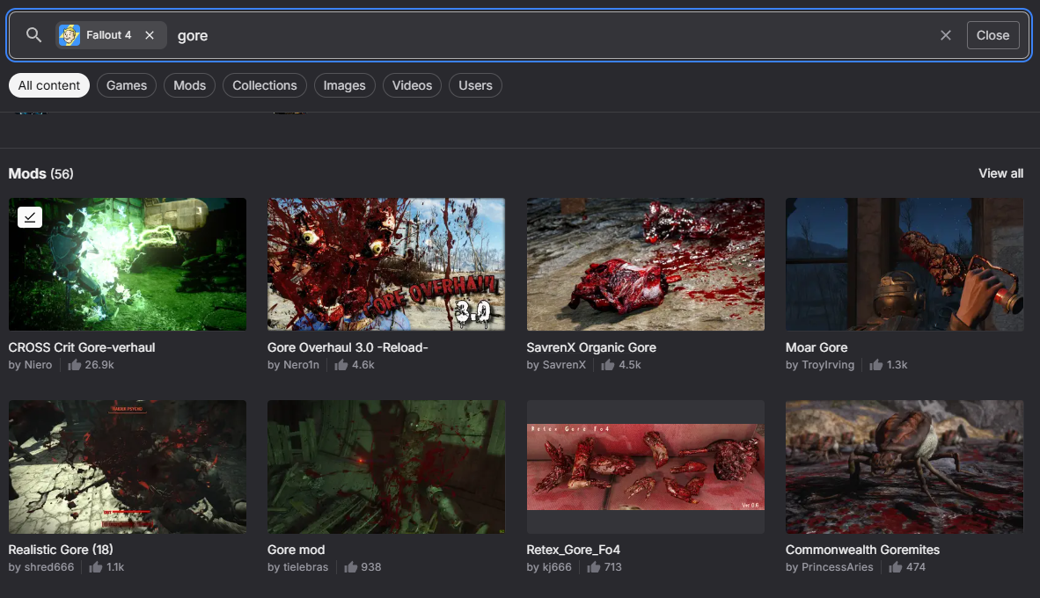
Task: Click author name kj666
Action: click(556, 567)
